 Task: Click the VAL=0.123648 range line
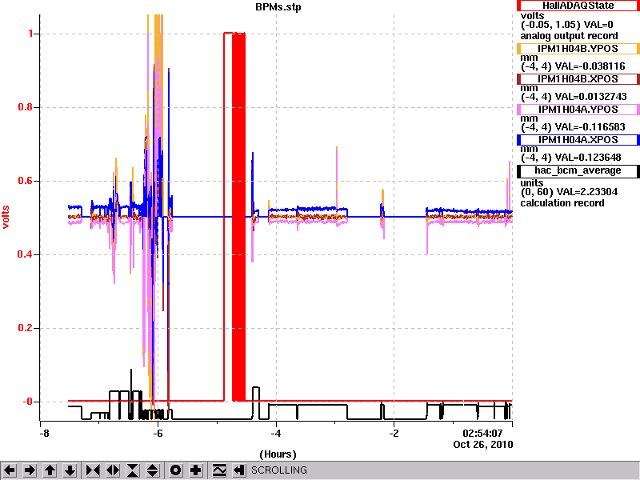pos(570,158)
